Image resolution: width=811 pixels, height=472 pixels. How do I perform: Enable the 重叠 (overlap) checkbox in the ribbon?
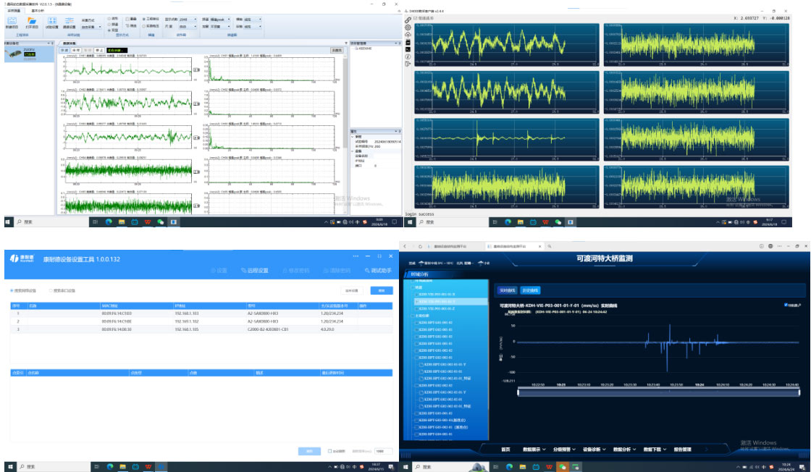[127, 19]
